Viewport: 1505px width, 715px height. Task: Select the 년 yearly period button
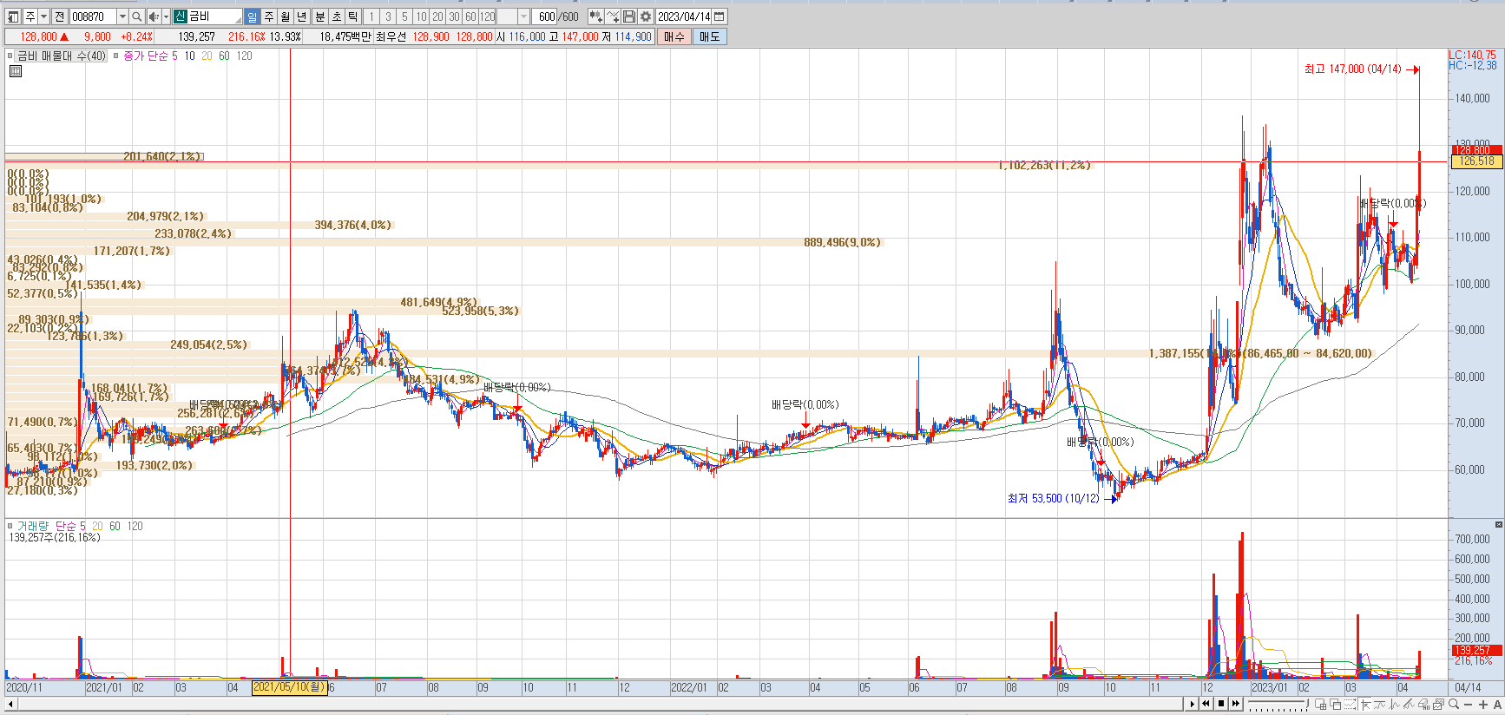[x=301, y=16]
